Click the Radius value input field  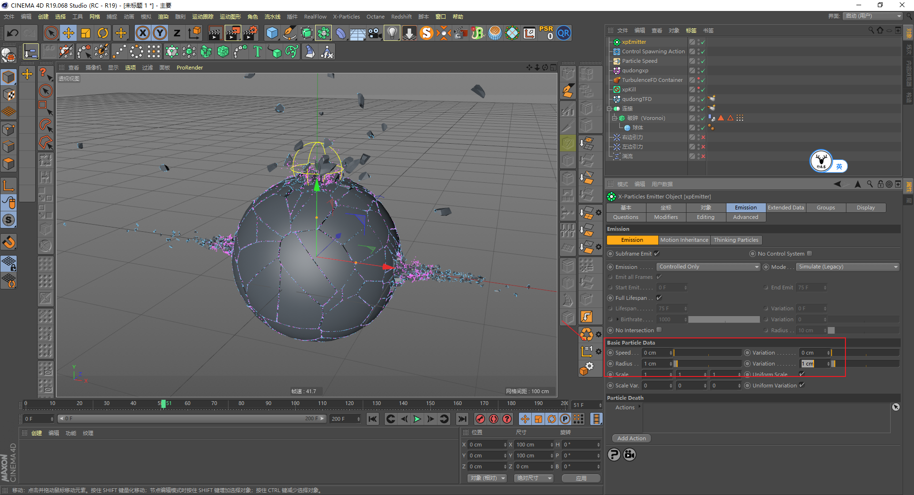point(657,364)
